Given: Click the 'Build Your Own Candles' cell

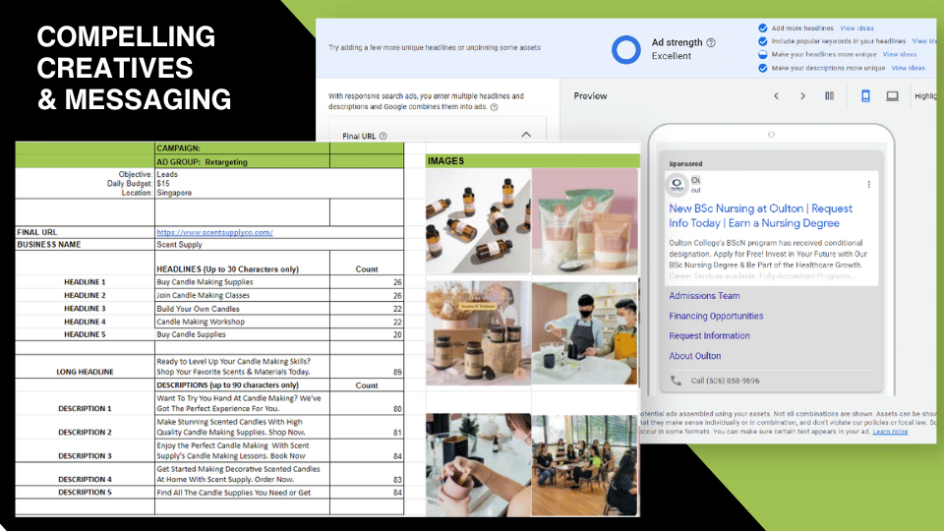Looking at the screenshot, I should tap(242, 309).
